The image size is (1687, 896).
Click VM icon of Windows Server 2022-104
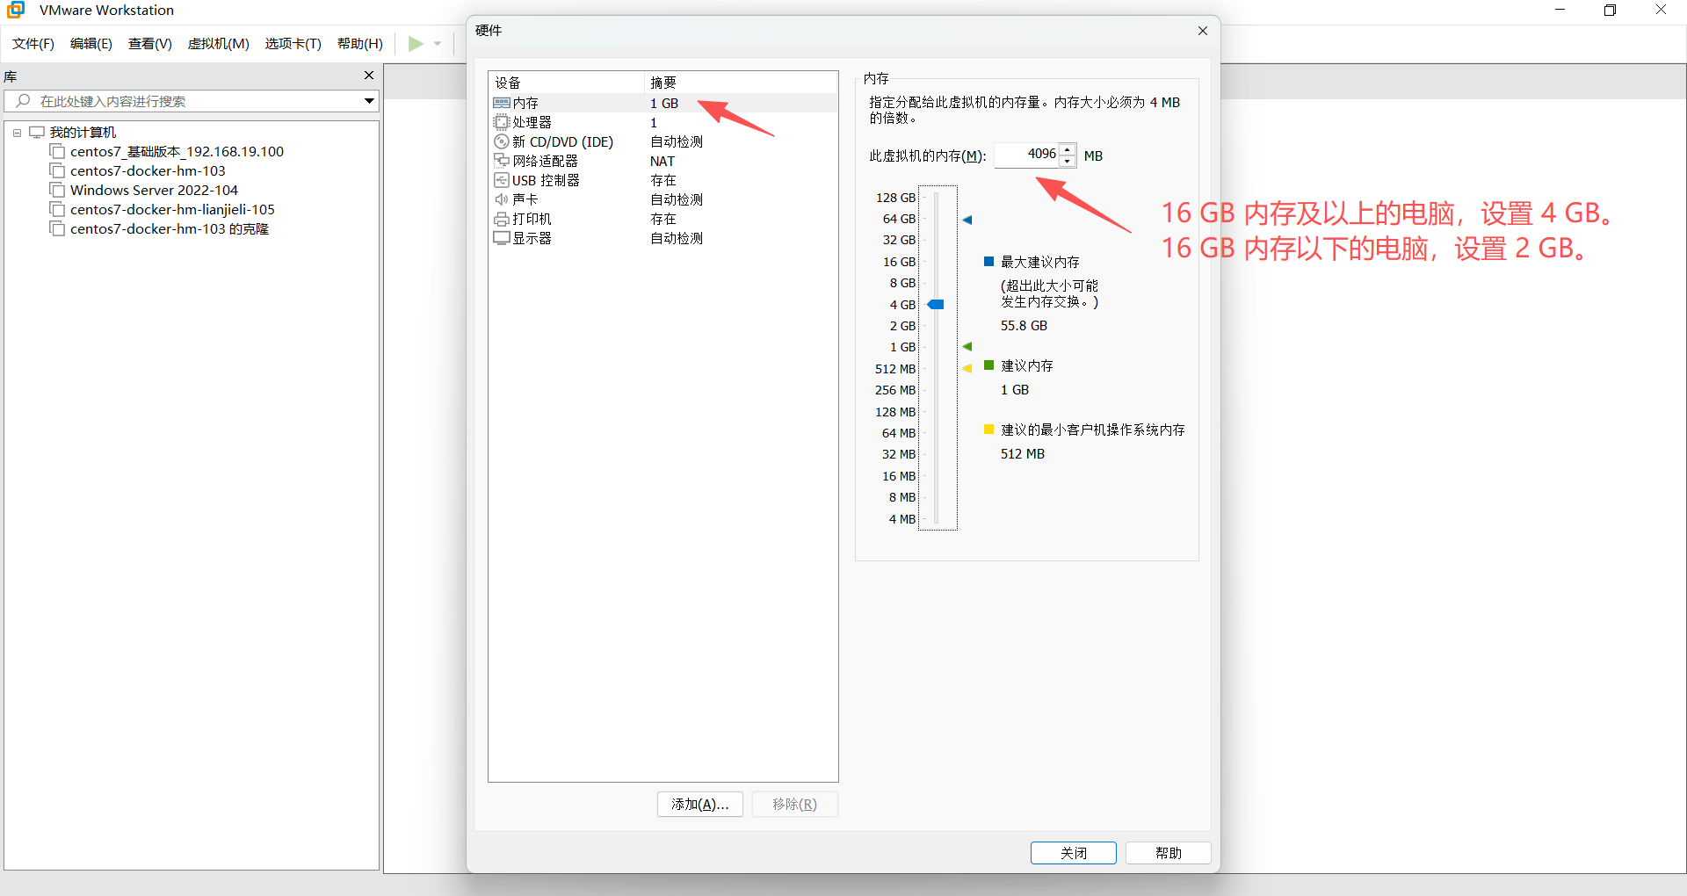pyautogui.click(x=57, y=190)
